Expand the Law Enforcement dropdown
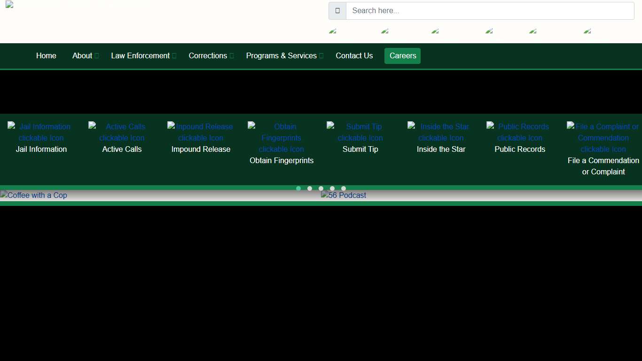The height and width of the screenshot is (361, 642). coord(143,56)
